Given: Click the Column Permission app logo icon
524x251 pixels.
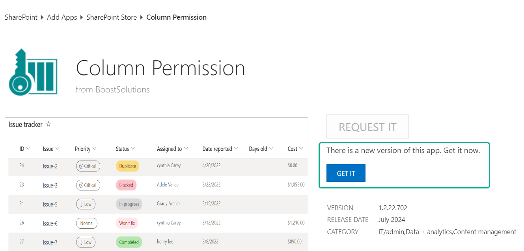Looking at the screenshot, I should (x=33, y=72).
